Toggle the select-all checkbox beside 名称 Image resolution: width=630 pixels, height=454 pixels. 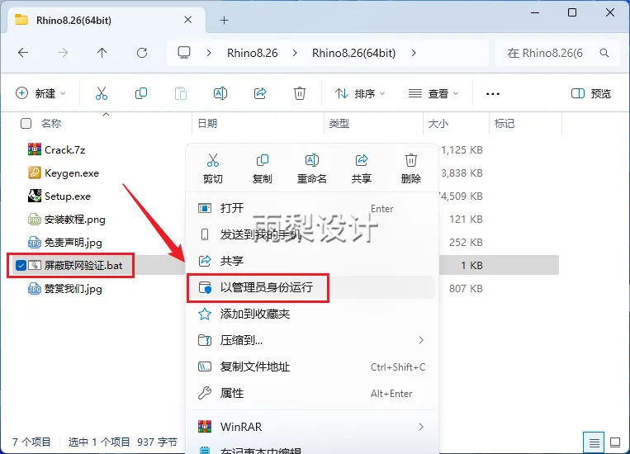coord(26,123)
